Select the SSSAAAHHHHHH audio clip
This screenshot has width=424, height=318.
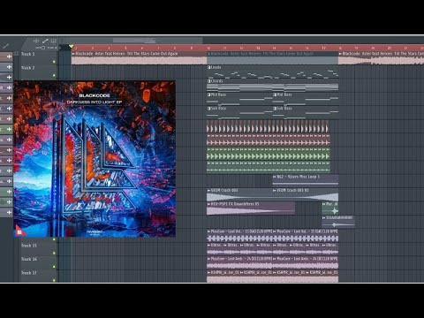(338, 223)
